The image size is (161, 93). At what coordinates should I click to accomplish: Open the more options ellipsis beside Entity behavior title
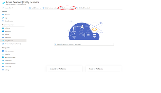click(42, 2)
